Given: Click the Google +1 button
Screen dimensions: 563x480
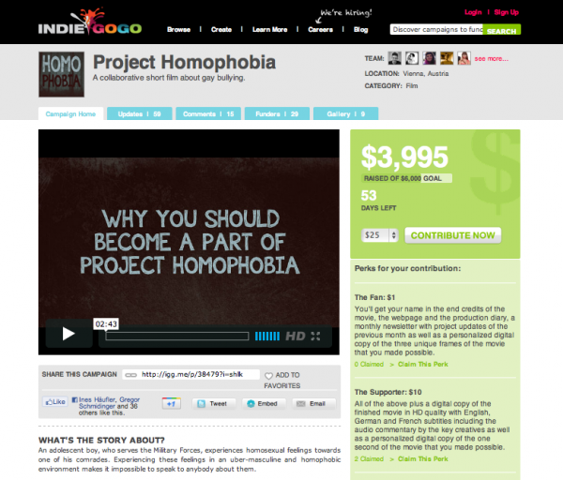Looking at the screenshot, I should tap(172, 403).
